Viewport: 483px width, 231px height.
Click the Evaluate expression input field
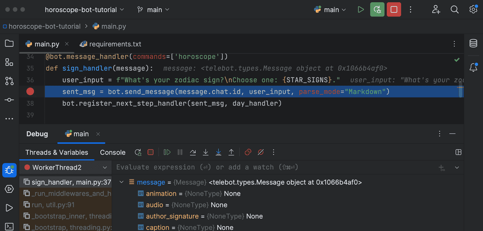[264, 167]
